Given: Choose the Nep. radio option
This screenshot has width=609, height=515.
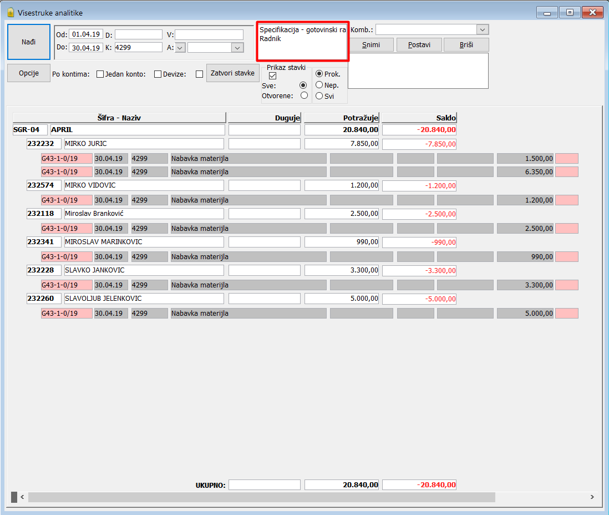Looking at the screenshot, I should point(319,85).
